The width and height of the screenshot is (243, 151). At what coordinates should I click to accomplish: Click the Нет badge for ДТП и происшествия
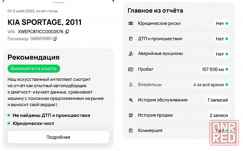pos(222,39)
